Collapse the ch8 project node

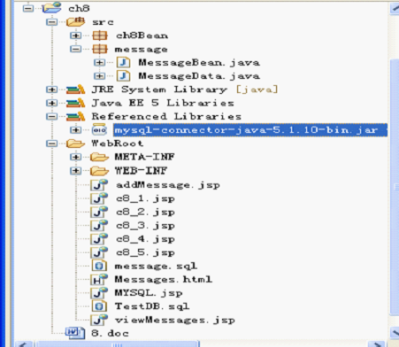click(28, 8)
